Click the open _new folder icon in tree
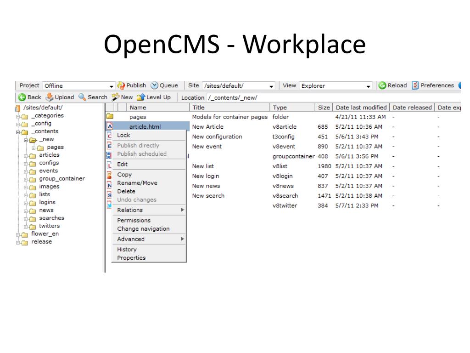This screenshot has width=470, height=353. pyautogui.click(x=33, y=140)
